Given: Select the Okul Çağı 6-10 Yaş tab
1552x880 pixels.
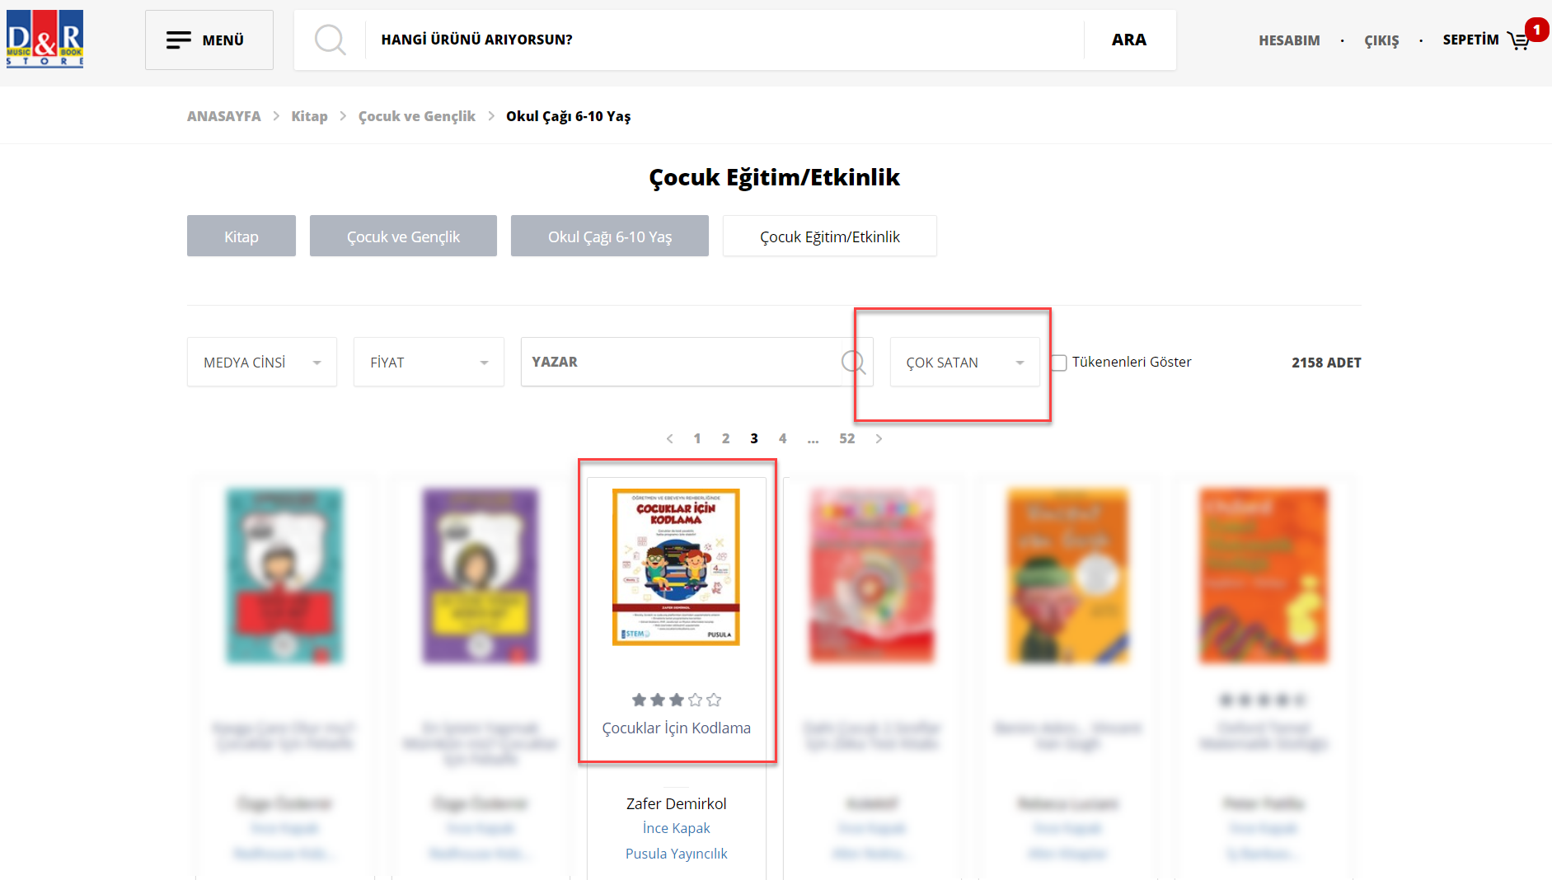Looking at the screenshot, I should pos(610,236).
